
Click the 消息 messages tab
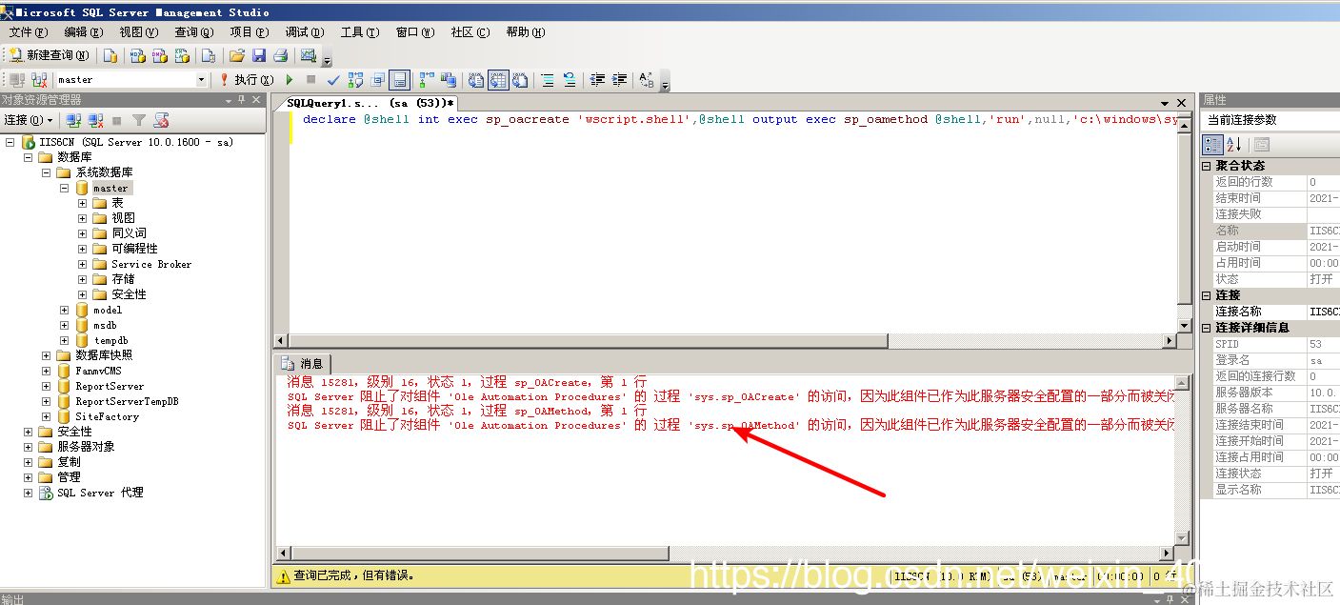tap(304, 363)
